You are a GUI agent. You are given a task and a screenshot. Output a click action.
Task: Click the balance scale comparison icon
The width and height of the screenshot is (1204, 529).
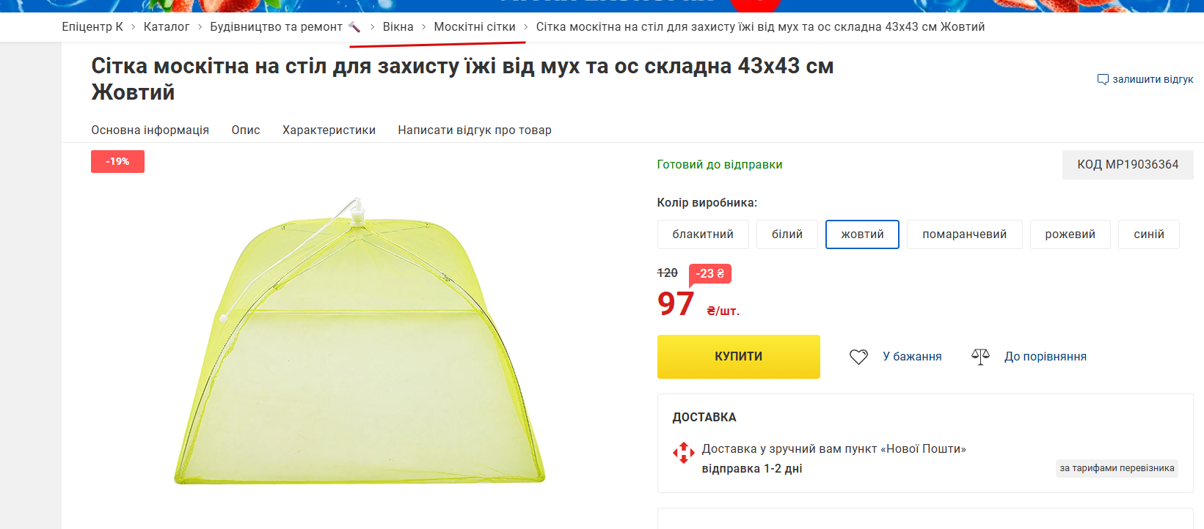tap(980, 357)
